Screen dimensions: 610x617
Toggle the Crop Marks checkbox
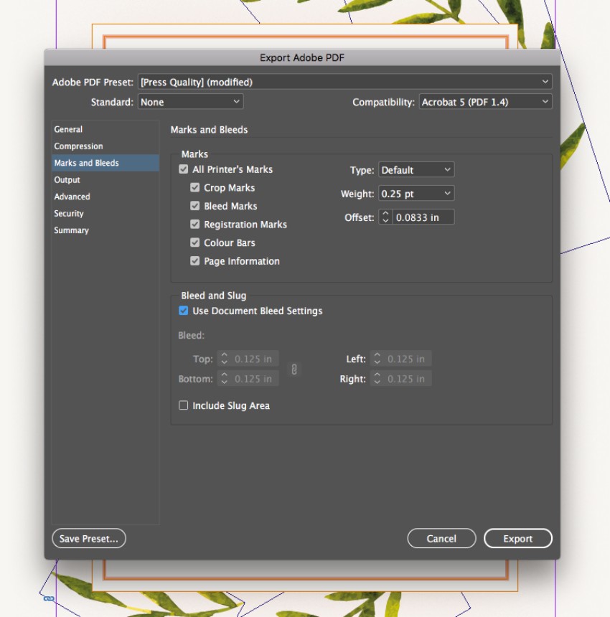[x=195, y=188]
